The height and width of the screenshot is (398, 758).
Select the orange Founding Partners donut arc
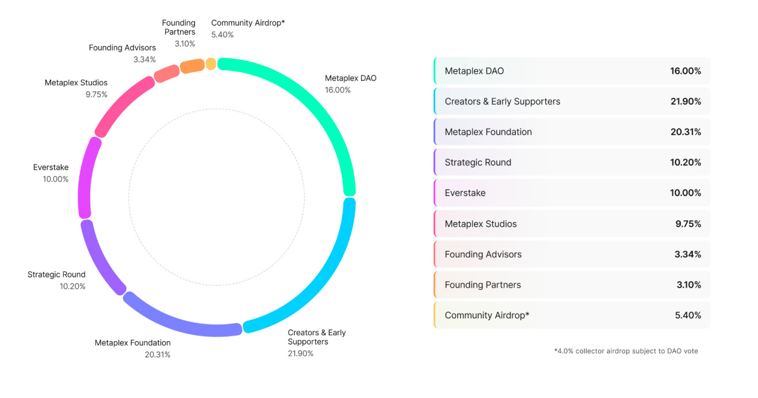tap(192, 66)
